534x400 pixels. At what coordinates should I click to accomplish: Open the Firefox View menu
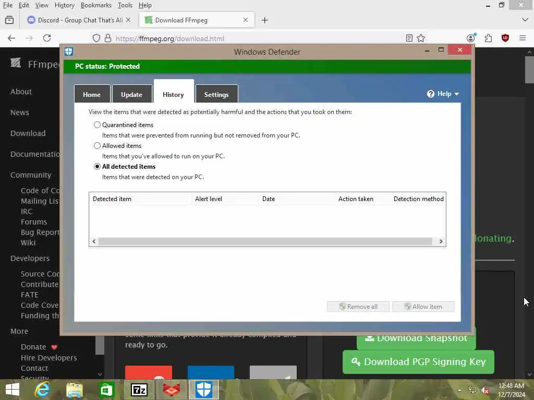42,5
